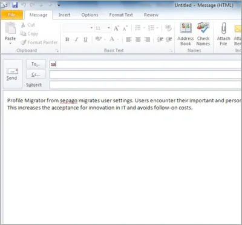Open the Clipboard group dialog launcher
Image resolution: width=242 pixels, height=225 pixels.
[x=57, y=51]
